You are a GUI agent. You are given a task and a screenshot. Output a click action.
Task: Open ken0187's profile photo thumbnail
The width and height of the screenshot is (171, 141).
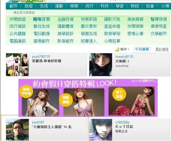click(17, 130)
